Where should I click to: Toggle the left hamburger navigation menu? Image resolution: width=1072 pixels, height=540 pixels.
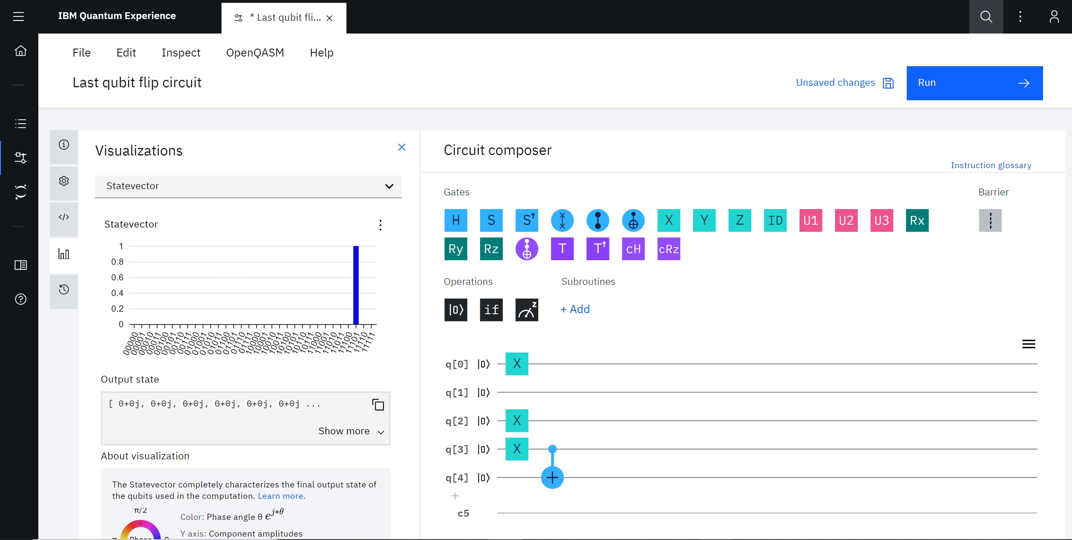(x=18, y=17)
